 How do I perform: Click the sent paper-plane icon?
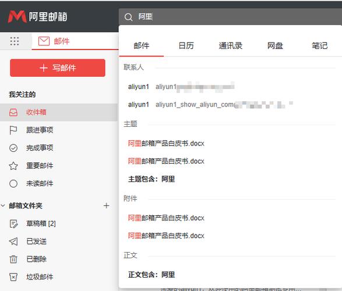click(x=13, y=242)
